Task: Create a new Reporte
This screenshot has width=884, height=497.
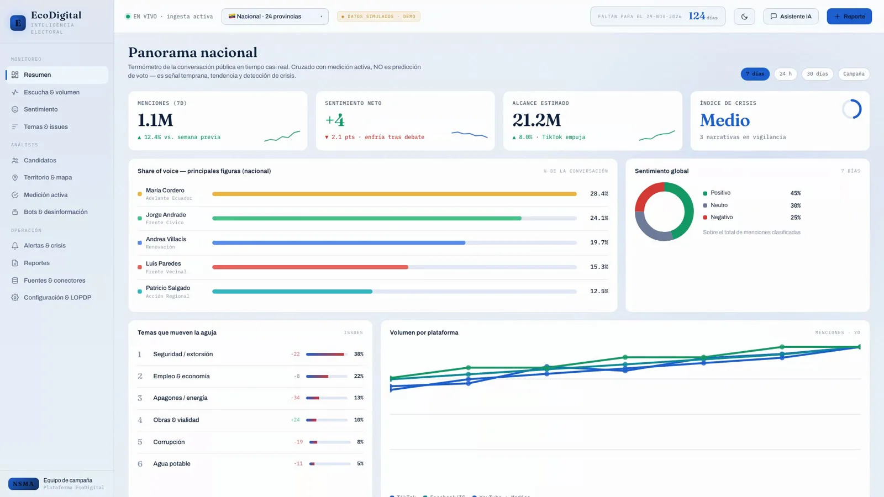Action: [849, 17]
